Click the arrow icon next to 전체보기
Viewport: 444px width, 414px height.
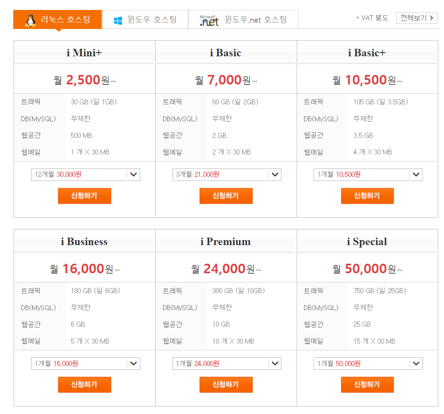click(431, 18)
